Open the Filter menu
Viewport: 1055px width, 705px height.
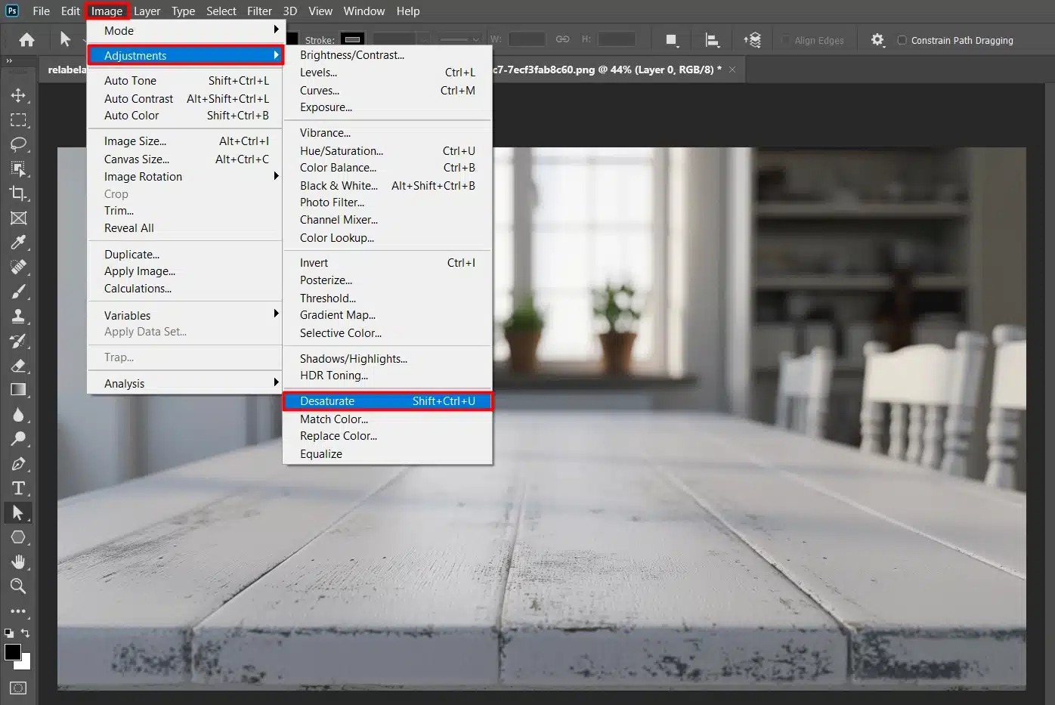pos(259,11)
